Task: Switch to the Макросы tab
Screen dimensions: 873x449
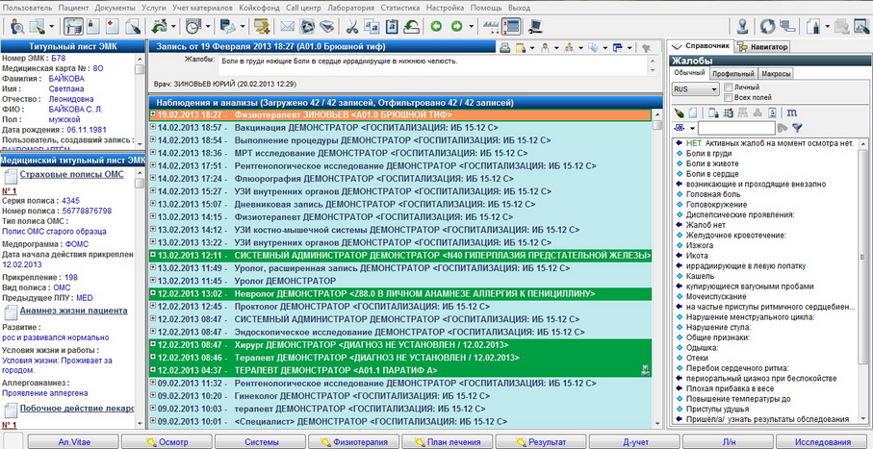Action: coord(776,73)
